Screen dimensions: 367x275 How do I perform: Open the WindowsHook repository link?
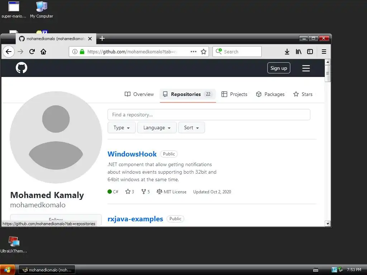click(132, 154)
